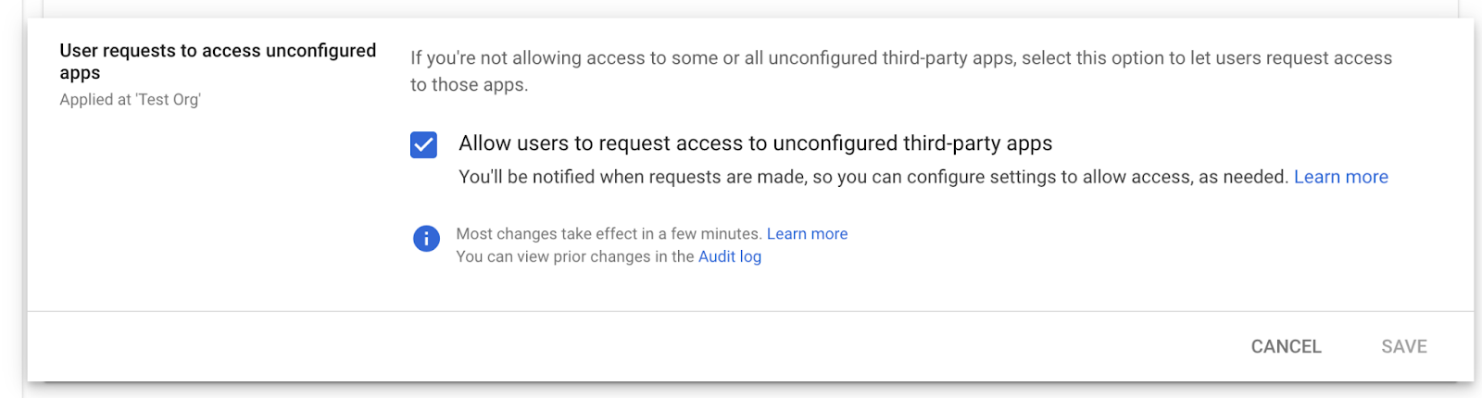Open Learn more link after 'as needed'
The height and width of the screenshot is (398, 1482).
[x=1340, y=177]
